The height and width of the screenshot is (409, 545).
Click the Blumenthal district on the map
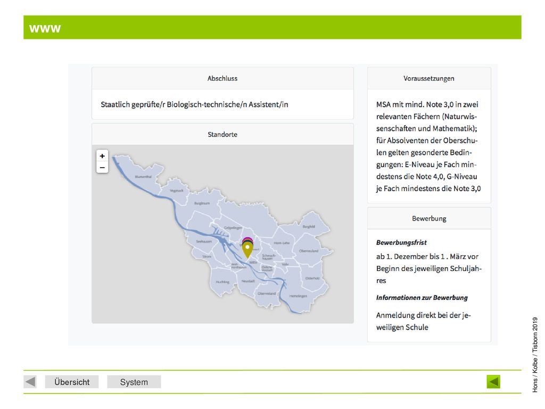143,177
